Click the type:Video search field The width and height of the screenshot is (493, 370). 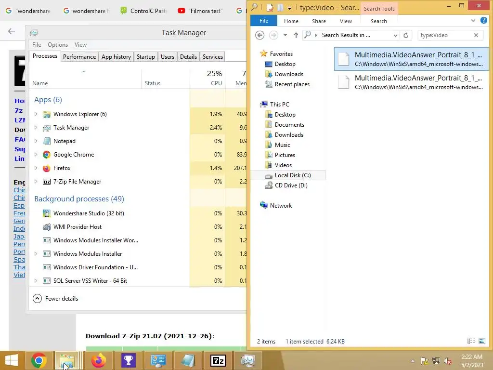(x=446, y=35)
